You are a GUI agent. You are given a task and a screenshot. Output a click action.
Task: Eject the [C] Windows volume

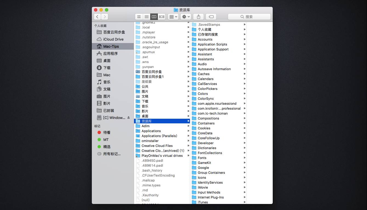point(129,118)
